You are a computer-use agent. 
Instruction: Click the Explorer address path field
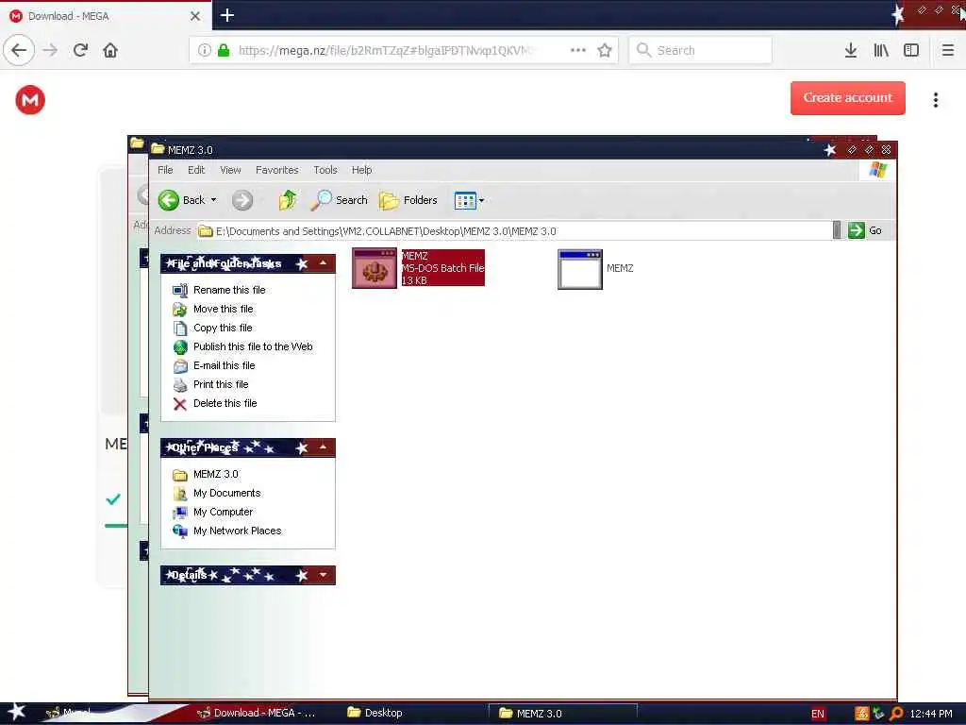(514, 231)
